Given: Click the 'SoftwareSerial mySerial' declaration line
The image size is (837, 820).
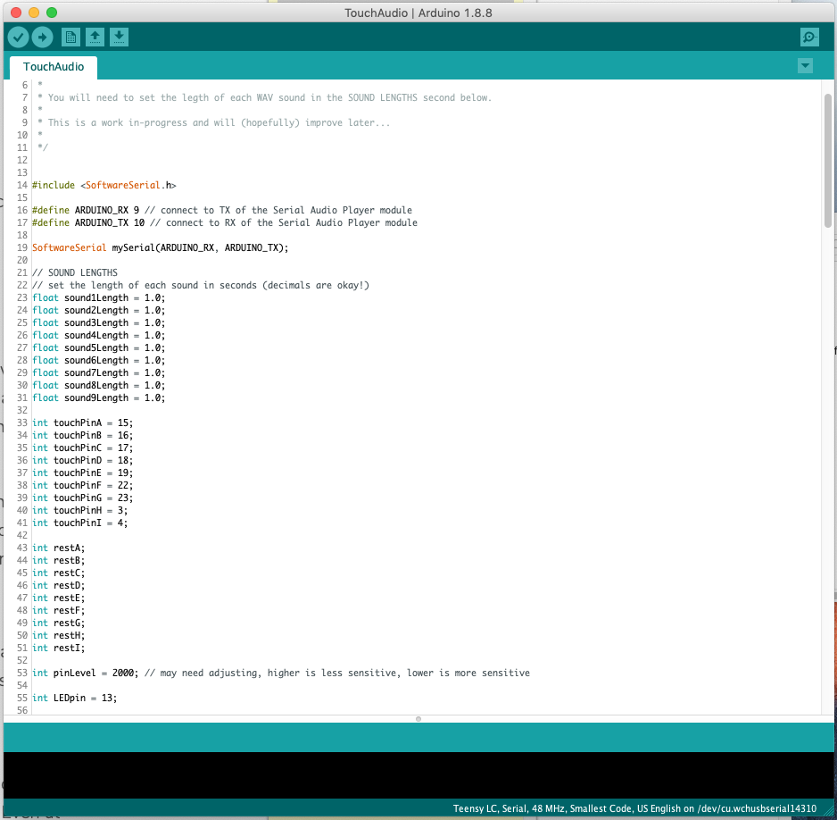Looking at the screenshot, I should pos(160,247).
